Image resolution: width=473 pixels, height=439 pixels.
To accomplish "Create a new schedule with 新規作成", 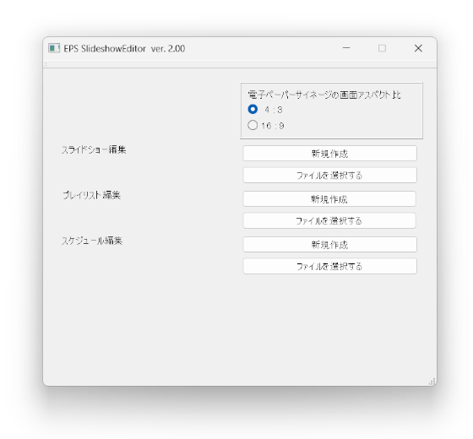I will [x=329, y=245].
